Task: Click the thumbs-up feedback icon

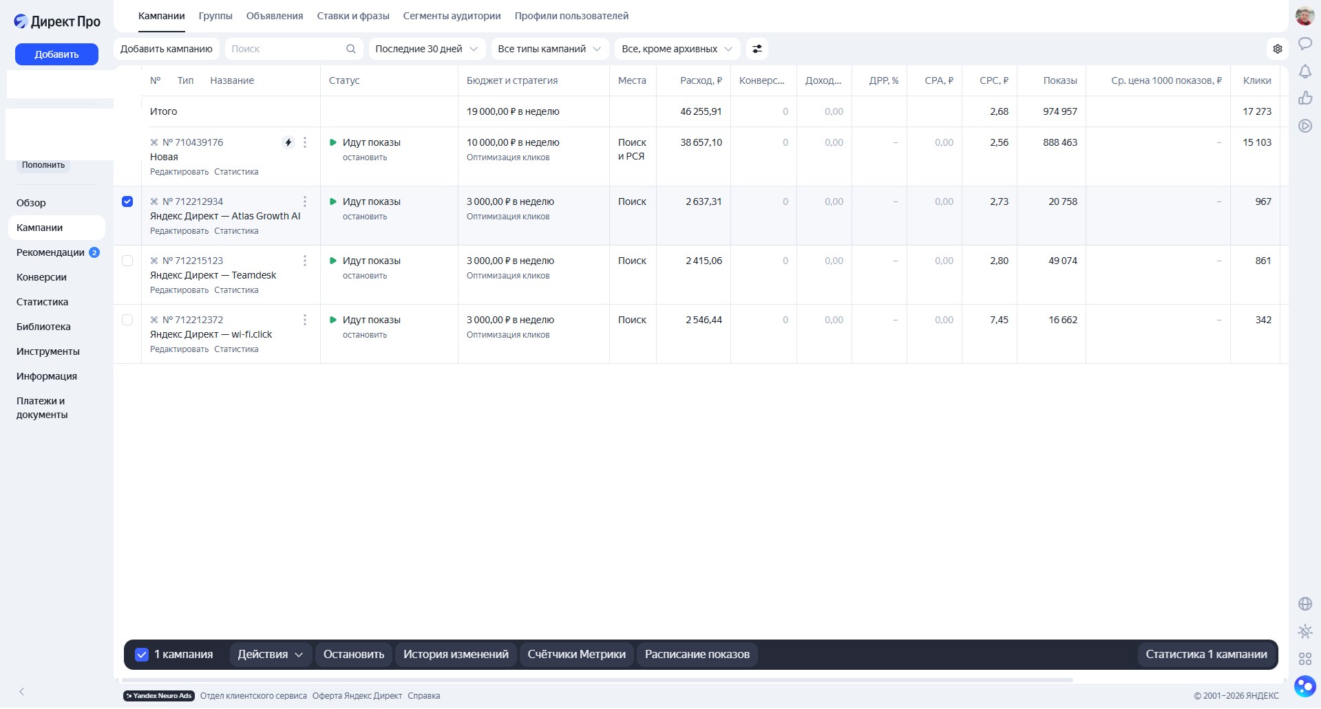Action: (1304, 98)
